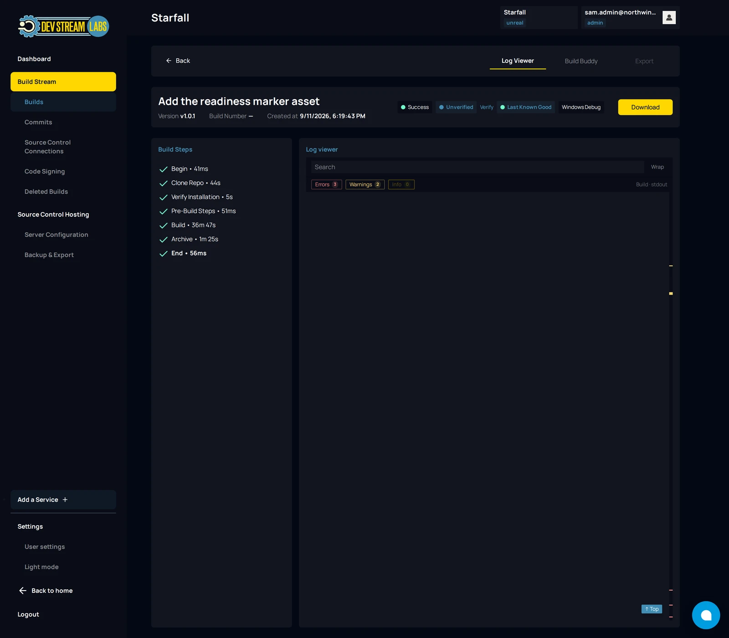Select the checkmark for the Build step
729x638 pixels.
click(x=164, y=225)
